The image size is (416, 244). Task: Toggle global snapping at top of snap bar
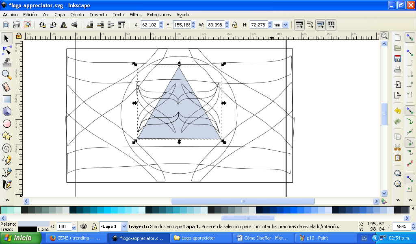410,38
